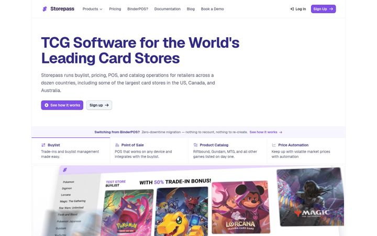Visit the Blog page
The width and height of the screenshot is (377, 236).
(191, 9)
